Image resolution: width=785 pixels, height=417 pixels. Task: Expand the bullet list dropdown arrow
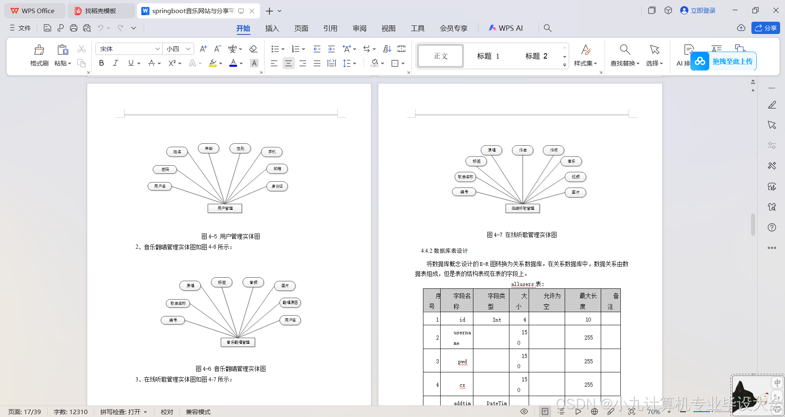283,49
